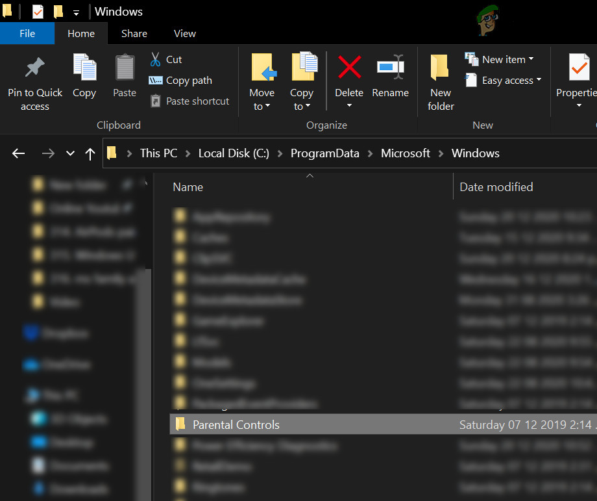Screen dimensions: 597x501
Task: Click the Copy icon in Clipboard group
Action: coord(84,68)
